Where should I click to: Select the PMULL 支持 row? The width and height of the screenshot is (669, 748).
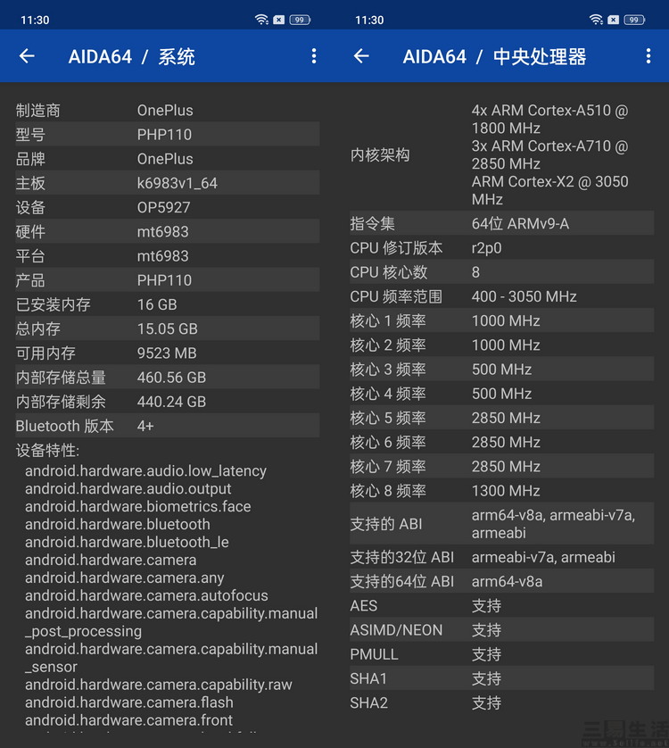501,654
